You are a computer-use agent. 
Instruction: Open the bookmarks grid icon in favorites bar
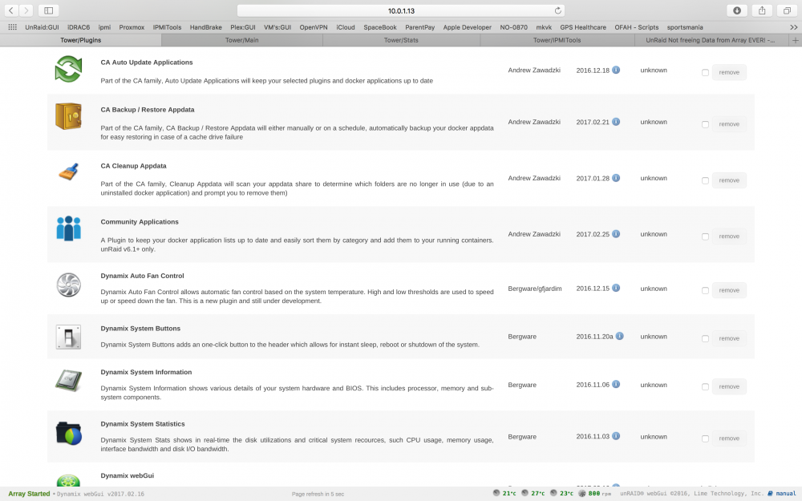pos(12,27)
